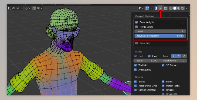197x100 pixels.
Task: Switch to solid viewport shading
Action: [175, 8]
